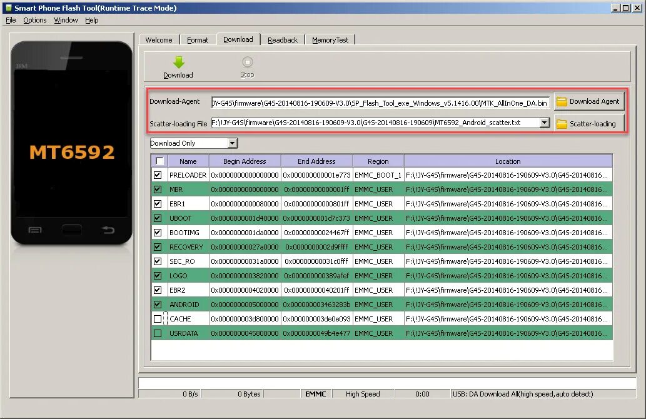
Task: Click the Download Agent folder icon
Action: [562, 102]
